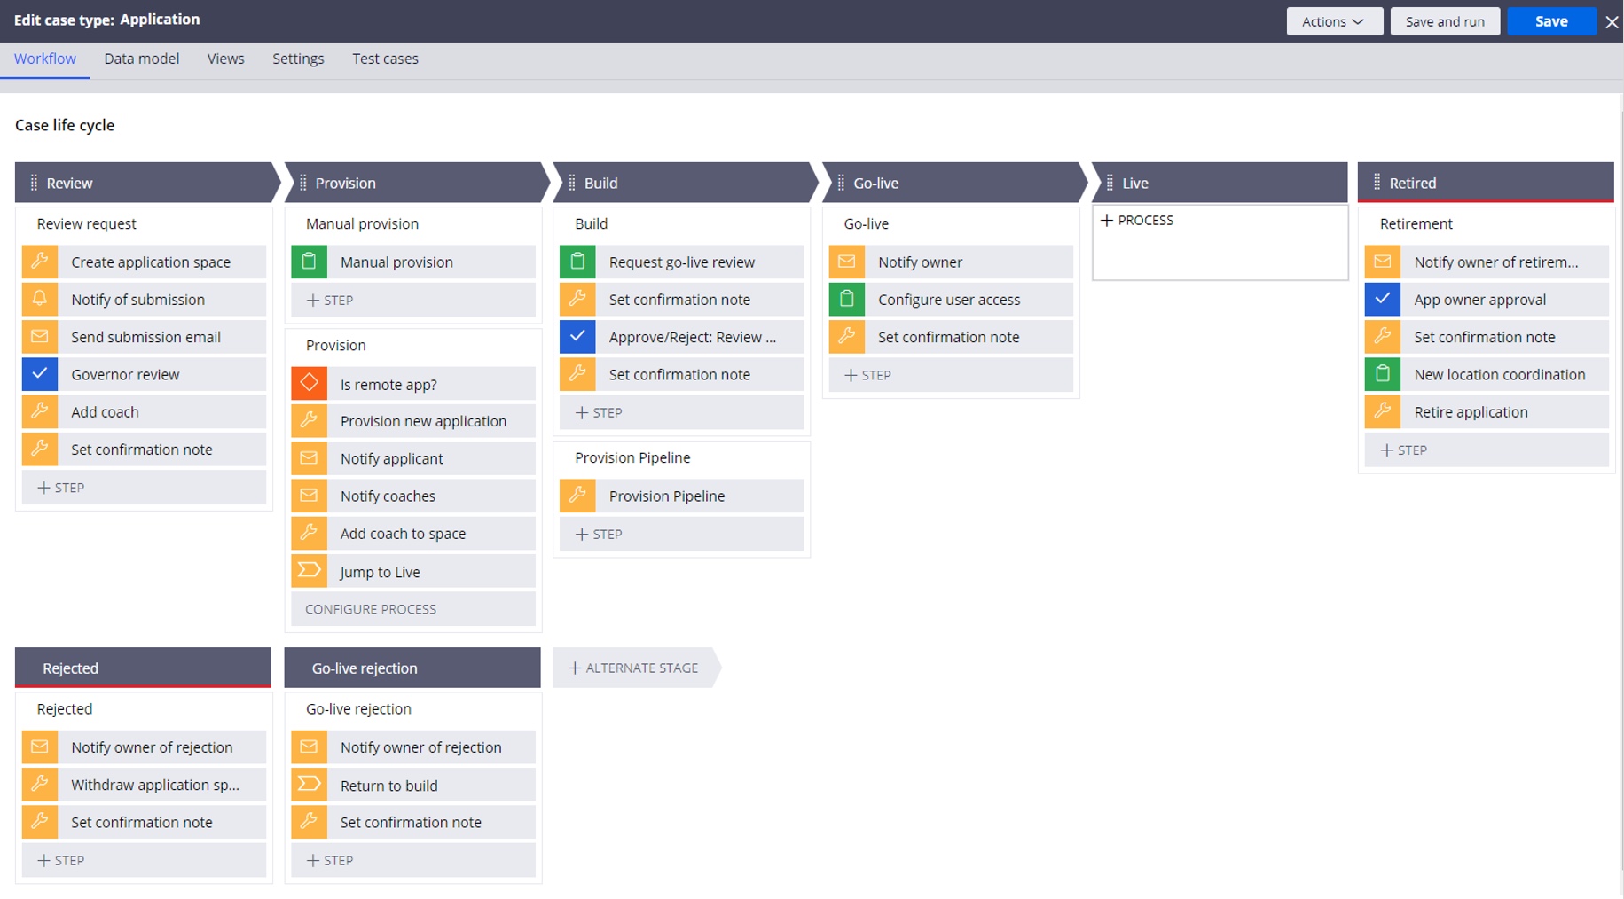Add step under Retirement process
The image size is (1624, 899).
tap(1487, 449)
